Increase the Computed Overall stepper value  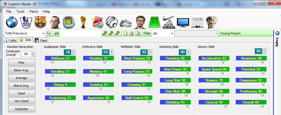coord(34,53)
